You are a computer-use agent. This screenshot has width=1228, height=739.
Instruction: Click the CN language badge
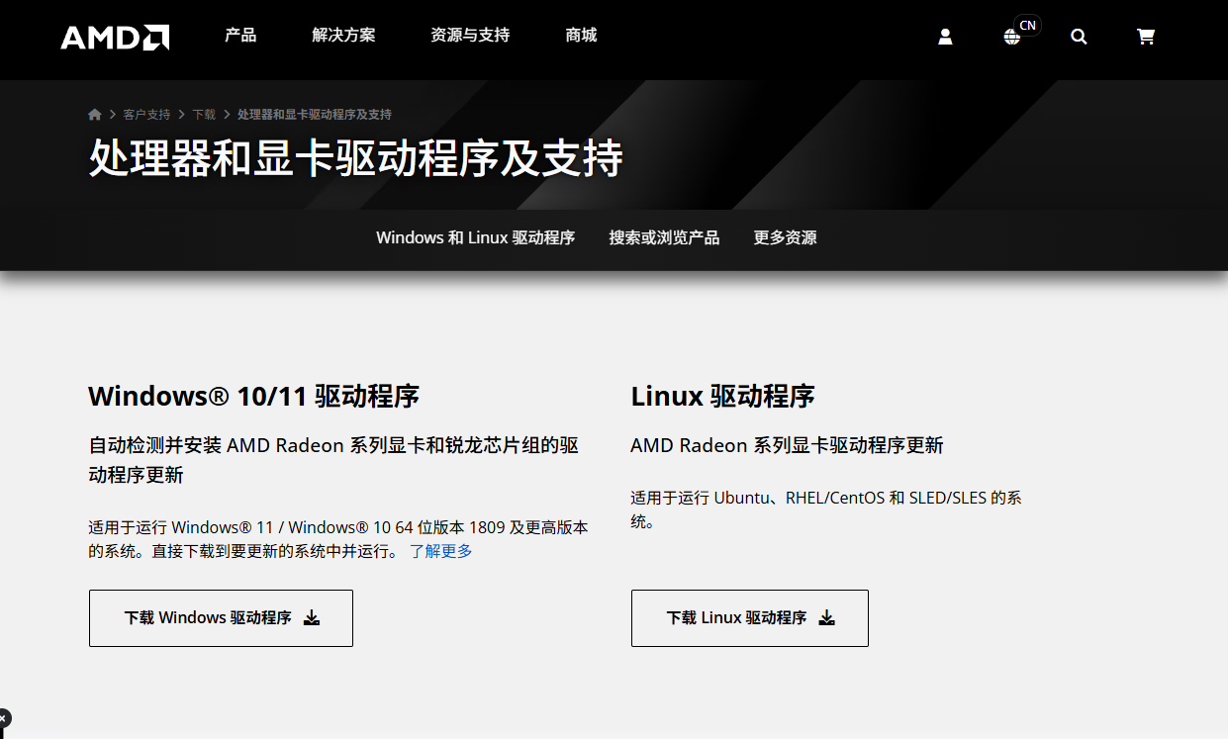pyautogui.click(x=1028, y=25)
